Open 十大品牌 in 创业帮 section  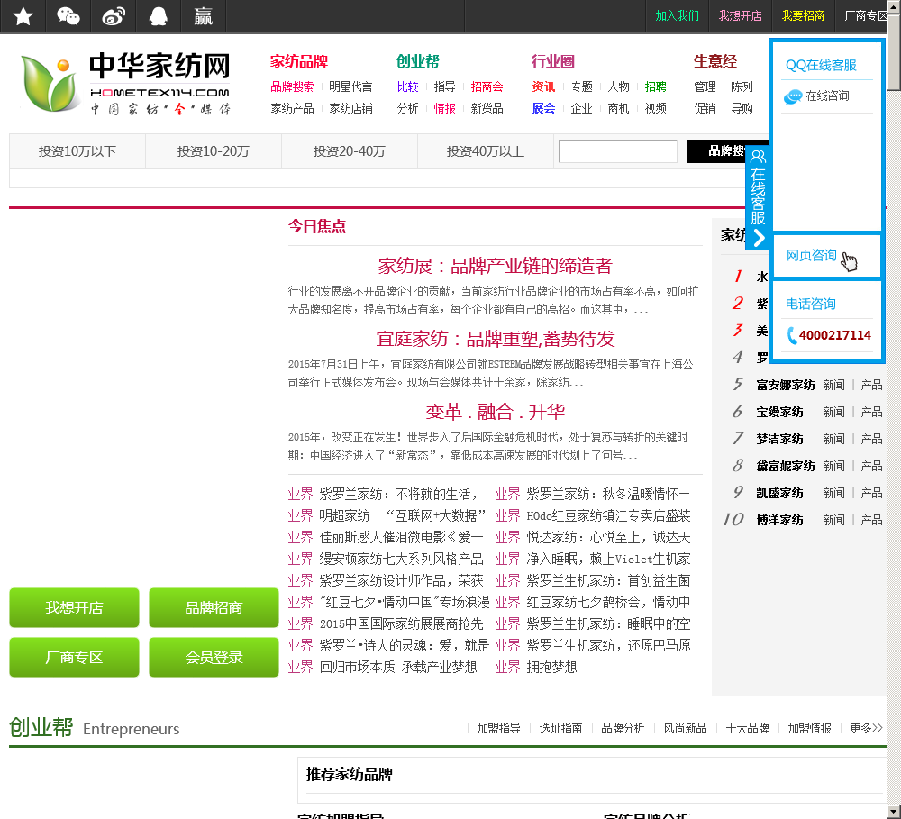[747, 728]
